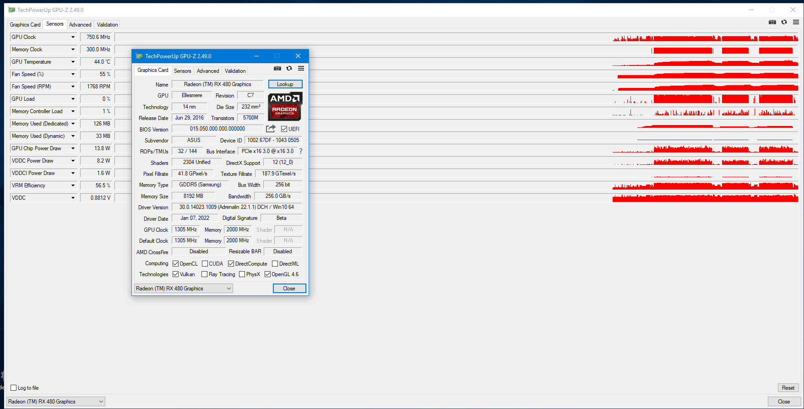
Task: Select Graphics Card tab in Sensors window
Action: 25,25
